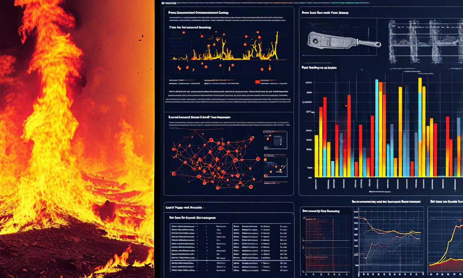Click the red legend square under the flame chart

pyautogui.click(x=258, y=82)
